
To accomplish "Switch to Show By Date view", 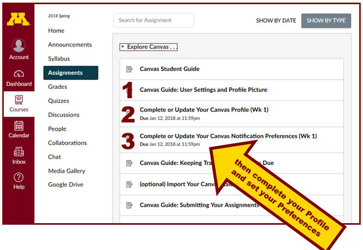I will (x=276, y=20).
